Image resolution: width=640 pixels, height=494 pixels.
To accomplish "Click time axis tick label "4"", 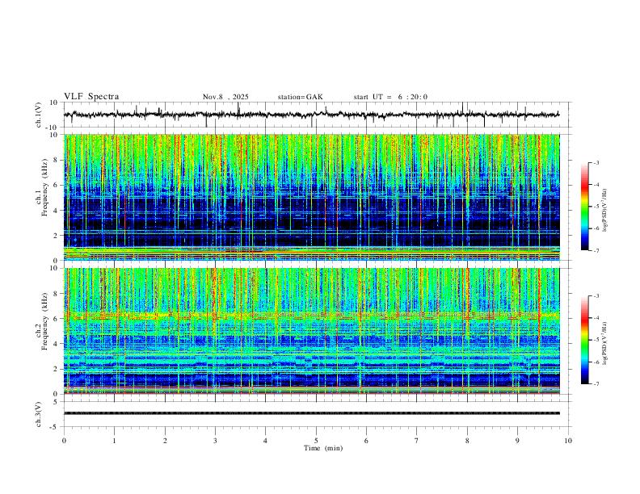I will [x=266, y=441].
